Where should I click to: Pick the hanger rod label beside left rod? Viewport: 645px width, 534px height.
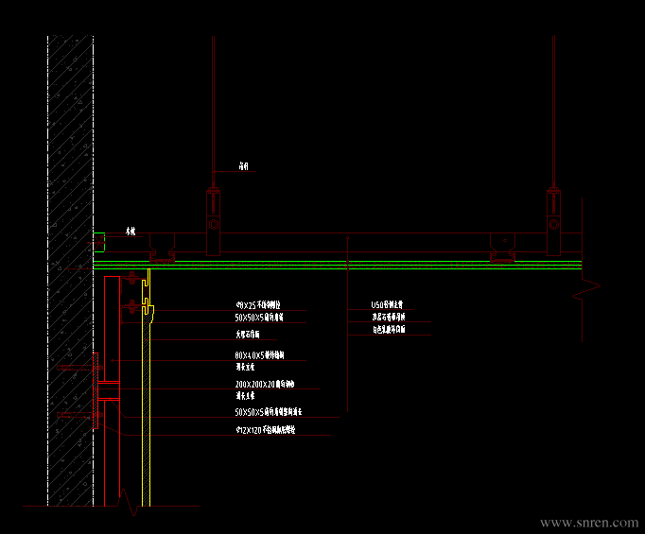[244, 166]
